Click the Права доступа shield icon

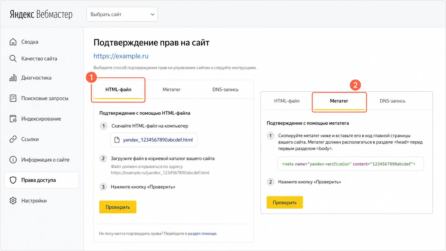click(13, 180)
